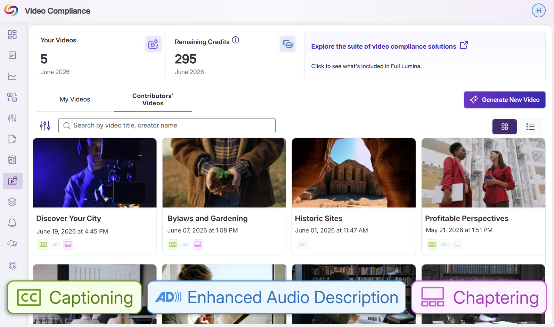Click the Bylaws and Gardening title

click(x=207, y=218)
